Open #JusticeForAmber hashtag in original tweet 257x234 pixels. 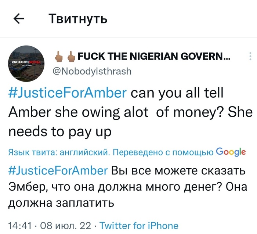[x=68, y=93]
